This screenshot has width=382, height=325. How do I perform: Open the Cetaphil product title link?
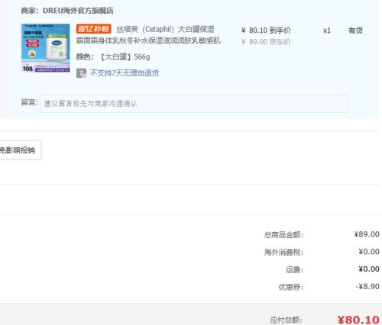[148, 35]
